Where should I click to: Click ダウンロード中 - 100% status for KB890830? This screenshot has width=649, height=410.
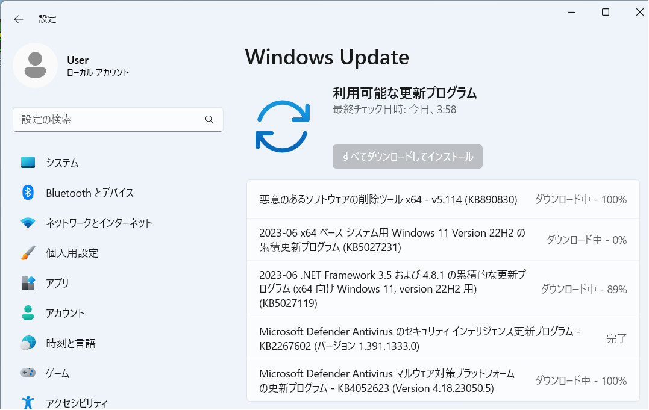point(581,200)
